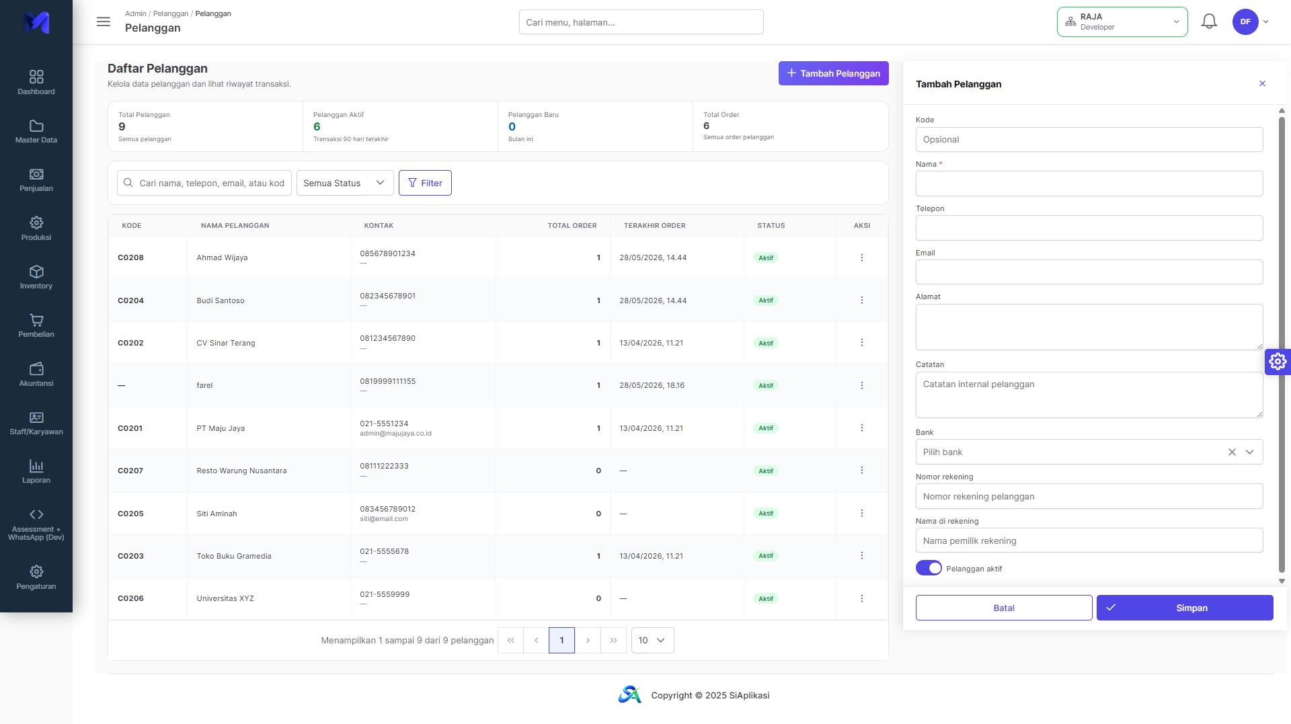Open actions menu for Toko Buku Gramedia
Image resolution: width=1291 pixels, height=724 pixels.
[861, 555]
